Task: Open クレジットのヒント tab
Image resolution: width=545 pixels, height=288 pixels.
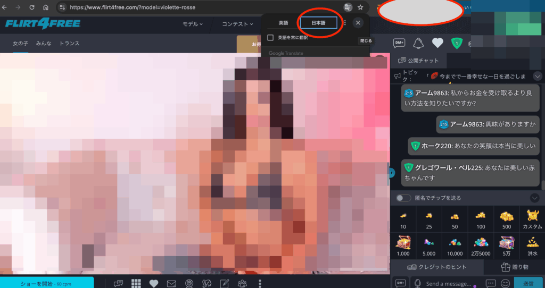Action: pyautogui.click(x=436, y=267)
